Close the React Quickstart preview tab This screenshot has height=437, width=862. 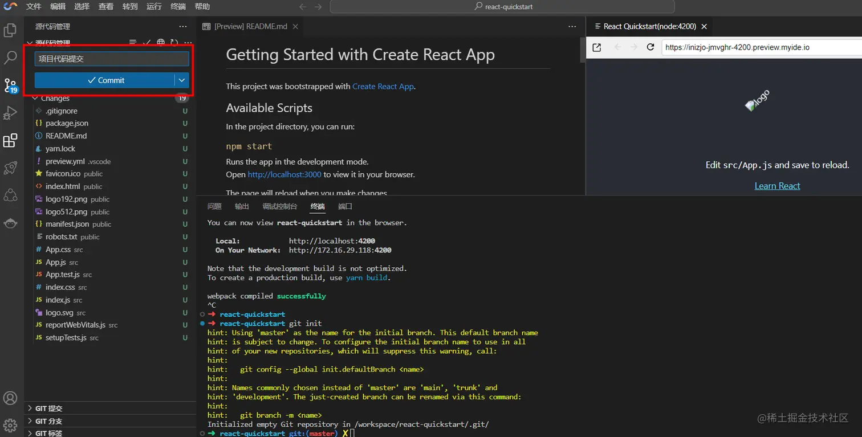704,26
